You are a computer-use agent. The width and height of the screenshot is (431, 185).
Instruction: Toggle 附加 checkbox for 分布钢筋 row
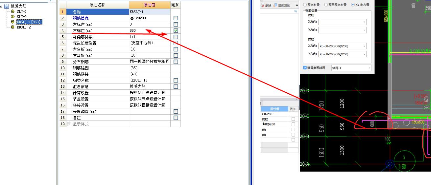tap(176, 62)
